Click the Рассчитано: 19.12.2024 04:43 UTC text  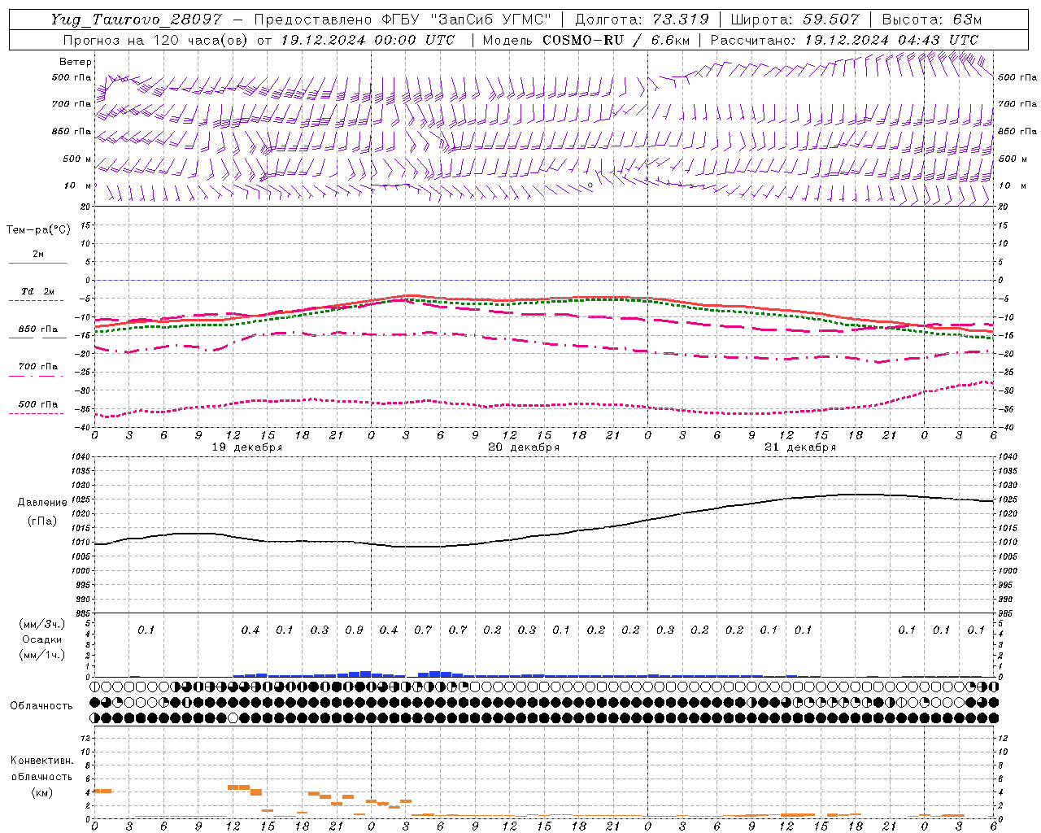pos(843,40)
